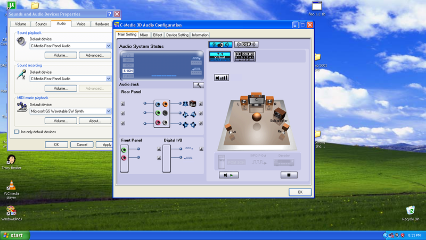The image size is (426, 240).
Task: Click Cancel in Sounds and Audio Devices
Action: click(82, 144)
